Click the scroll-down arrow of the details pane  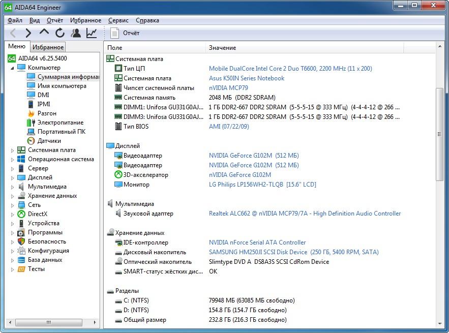pyautogui.click(x=439, y=323)
